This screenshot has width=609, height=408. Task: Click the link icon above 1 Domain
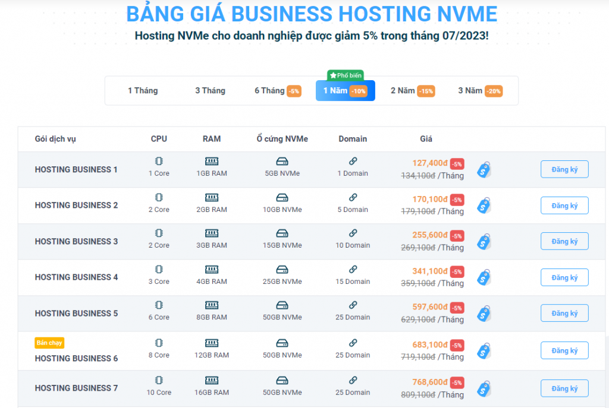353,161
